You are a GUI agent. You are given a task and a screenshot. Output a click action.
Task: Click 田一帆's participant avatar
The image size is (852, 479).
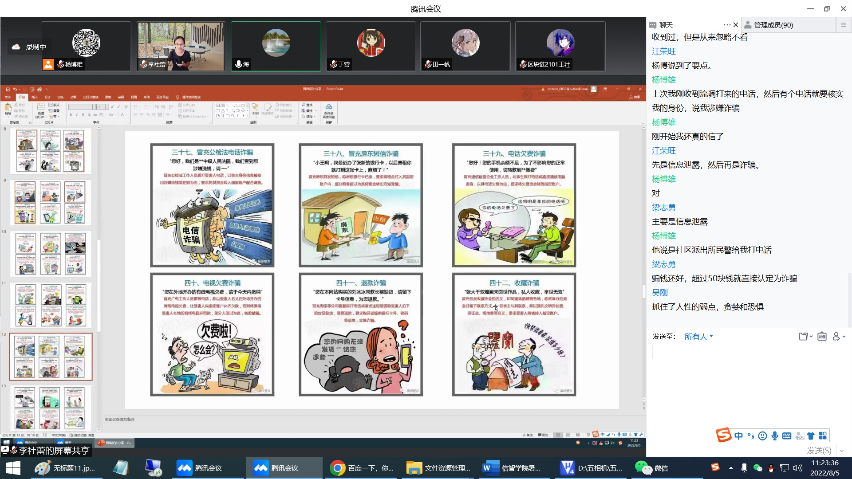pyautogui.click(x=465, y=43)
